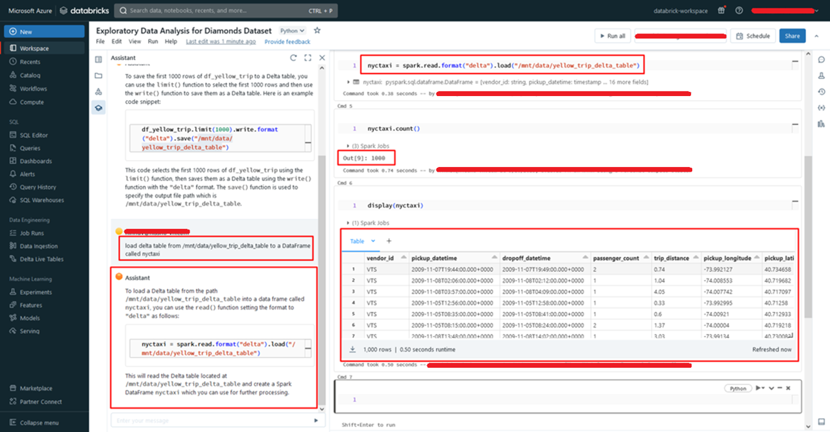Close the Assistant panel
The image size is (830, 432).
[321, 59]
